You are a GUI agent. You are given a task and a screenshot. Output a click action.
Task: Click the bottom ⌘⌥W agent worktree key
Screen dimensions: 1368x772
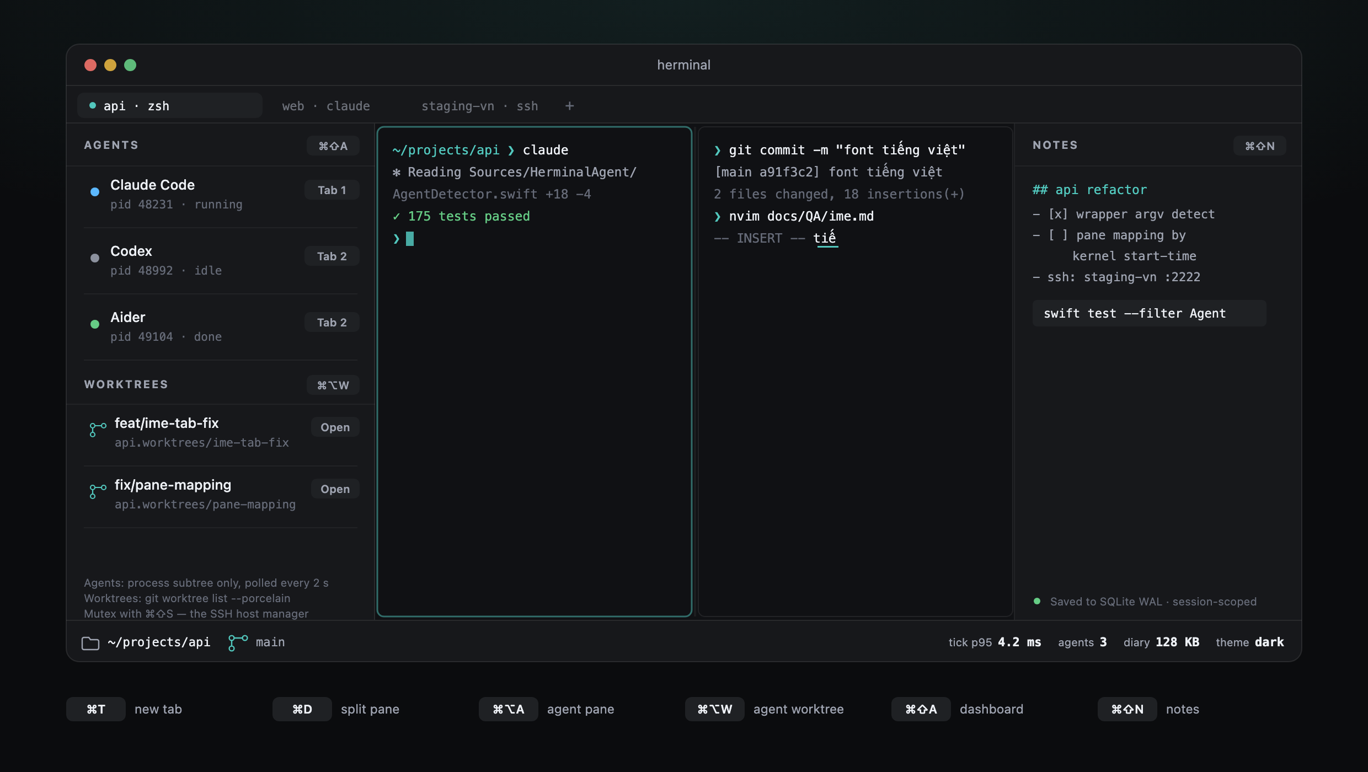click(x=715, y=709)
